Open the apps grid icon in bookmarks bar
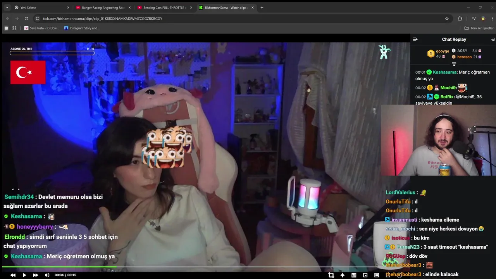This screenshot has width=496, height=279. [14, 28]
